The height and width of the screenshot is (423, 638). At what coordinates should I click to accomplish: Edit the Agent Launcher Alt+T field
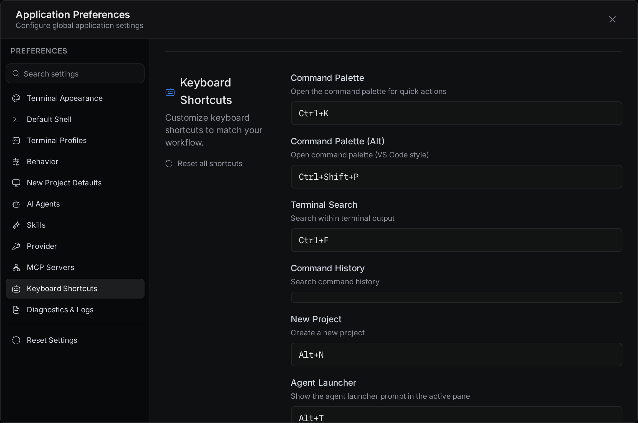coord(456,415)
